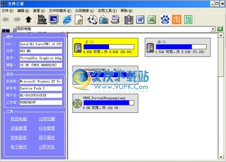The image size is (226, 162).
Task: Expand the address bar dropdown arrow
Action: pos(213,29)
